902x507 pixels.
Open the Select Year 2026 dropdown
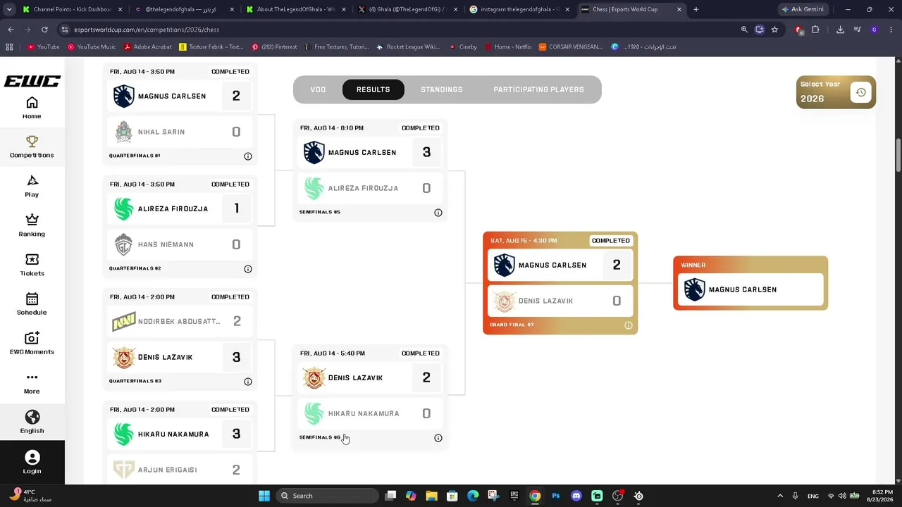click(836, 92)
